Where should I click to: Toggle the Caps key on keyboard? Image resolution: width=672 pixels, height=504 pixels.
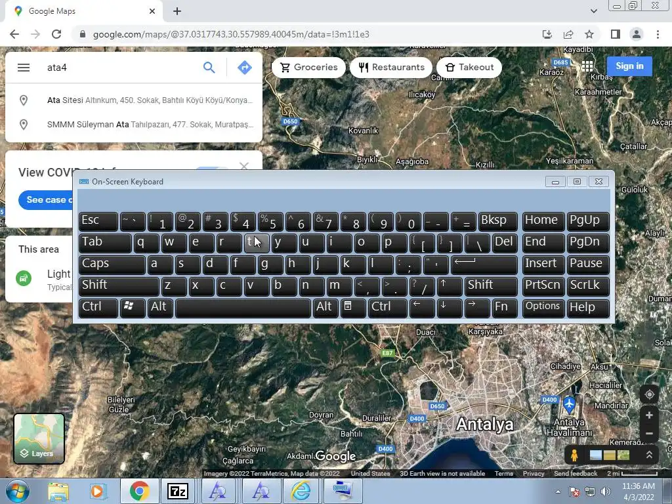[x=112, y=264]
